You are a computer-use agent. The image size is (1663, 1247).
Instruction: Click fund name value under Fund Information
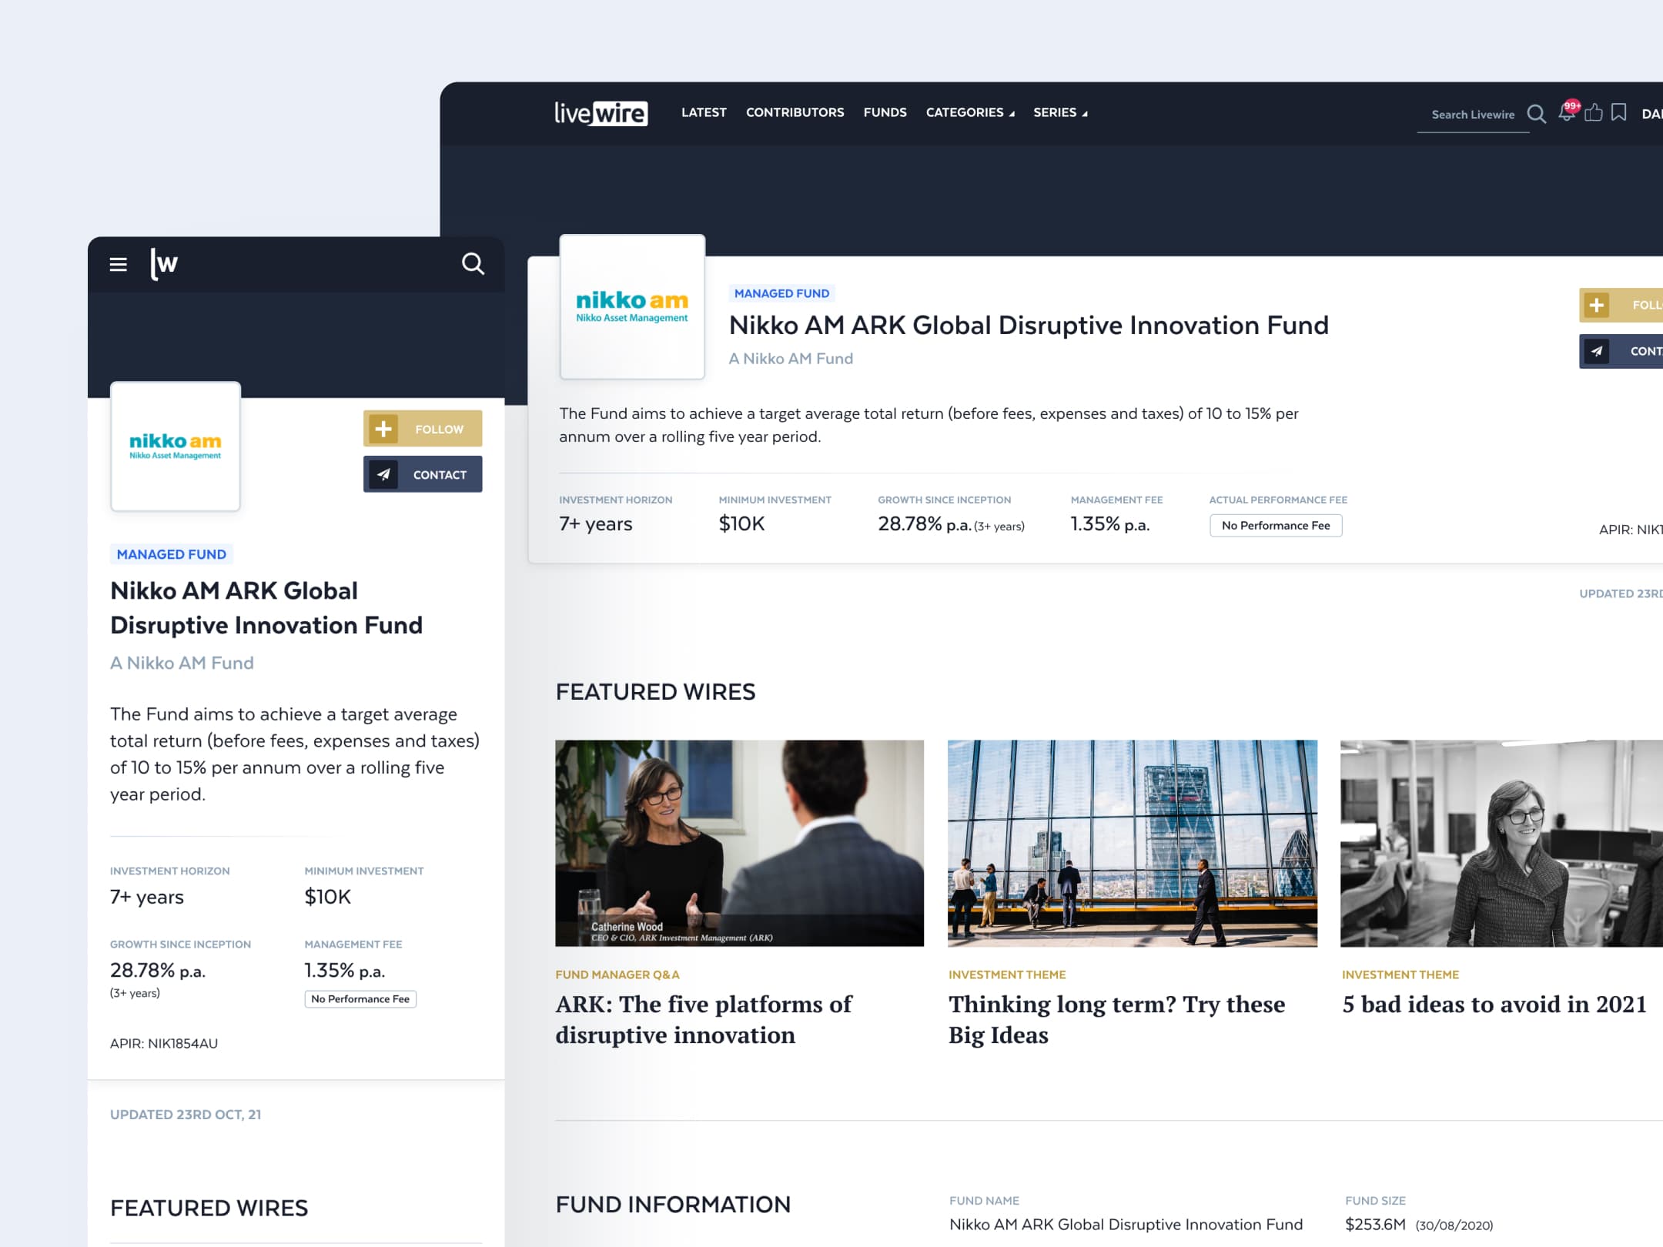(x=1126, y=1225)
